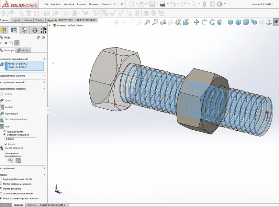Click the print icon in top toolbar
The height and width of the screenshot is (207, 279).
coord(162,4)
